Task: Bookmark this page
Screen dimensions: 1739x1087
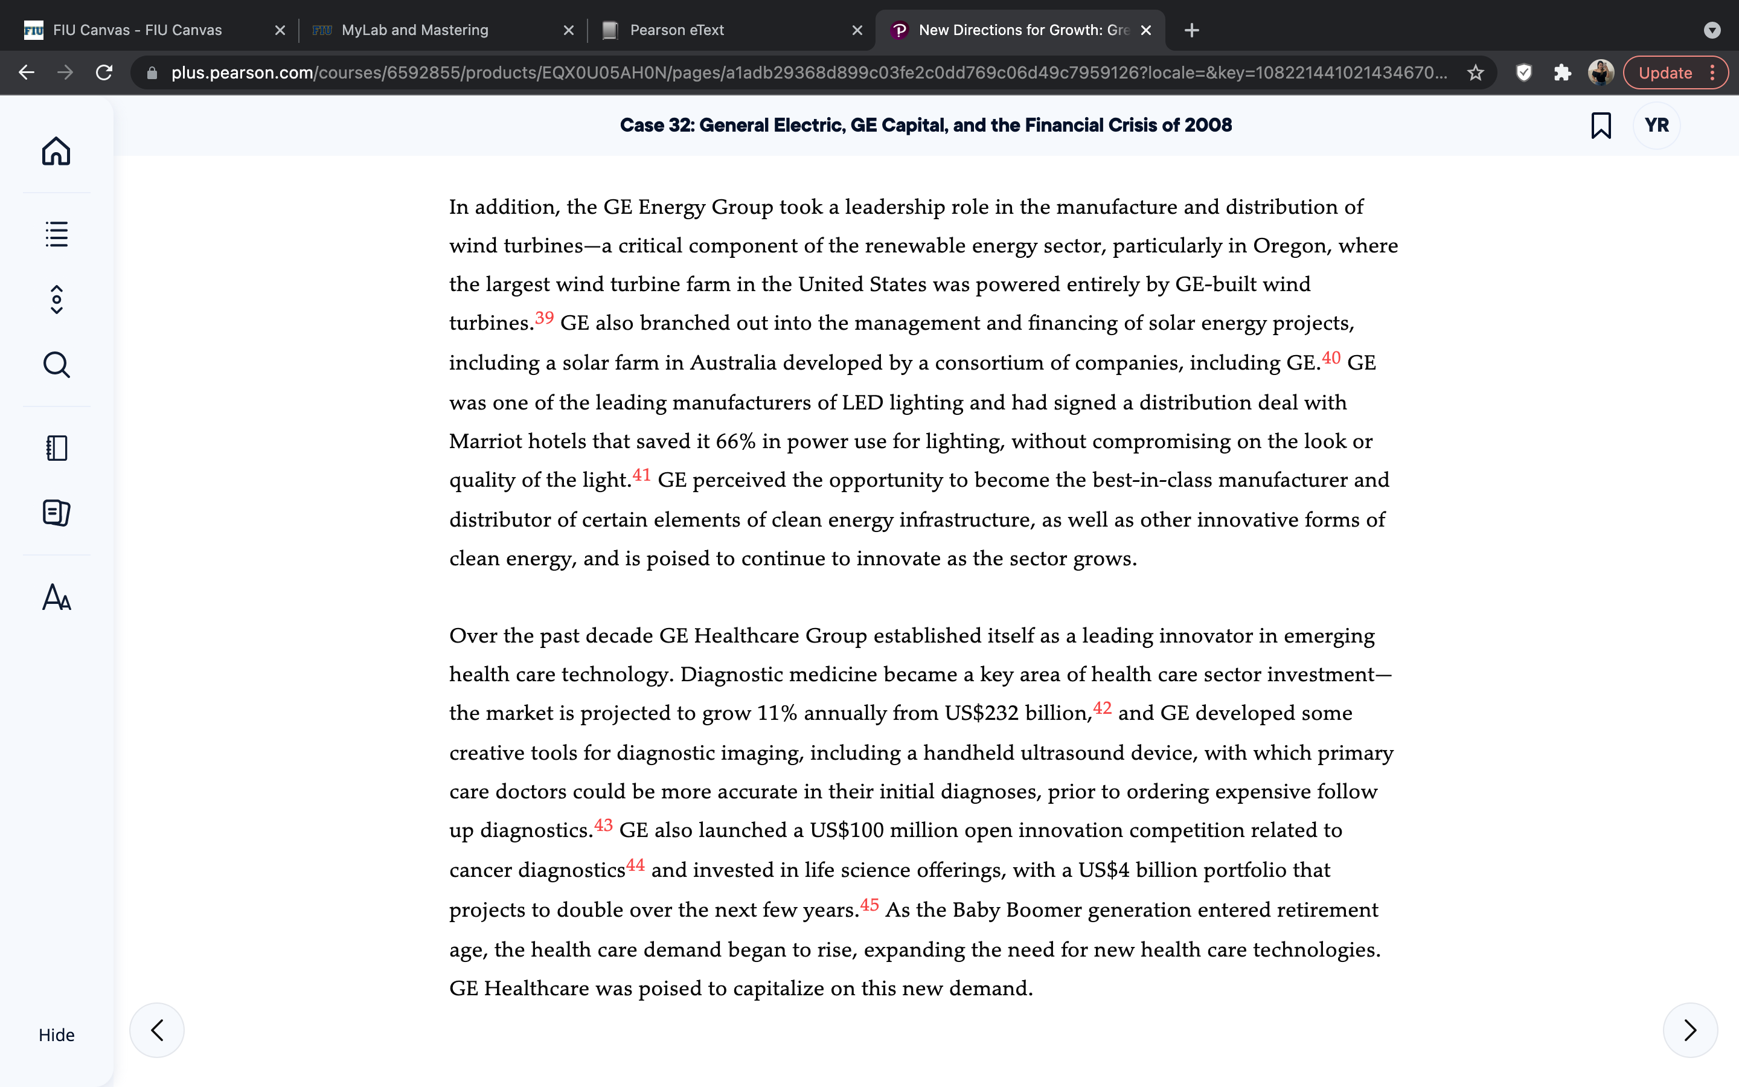Action: [1601, 125]
